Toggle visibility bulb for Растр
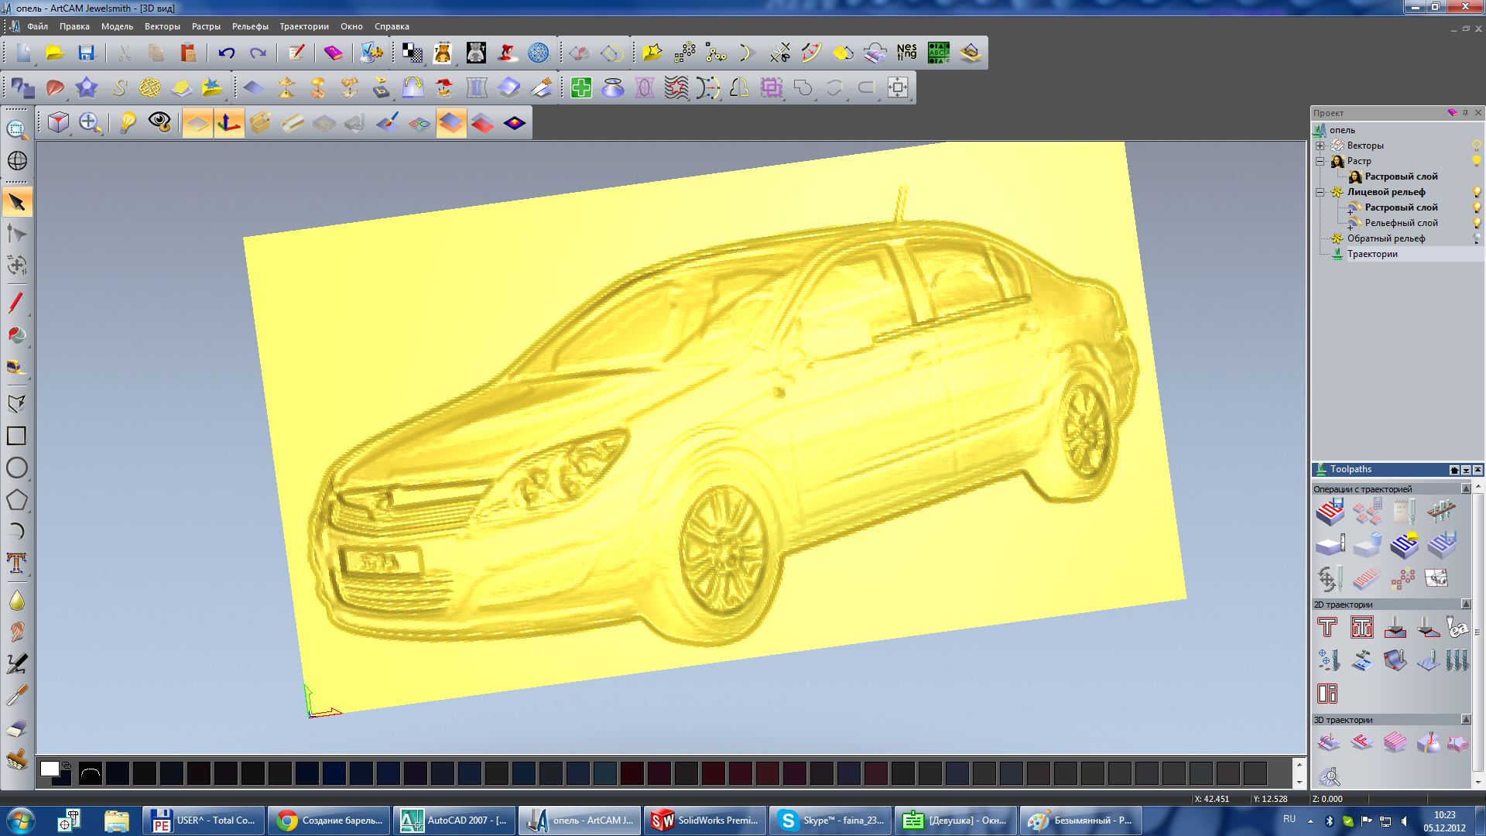1486x836 pixels. coord(1476,161)
